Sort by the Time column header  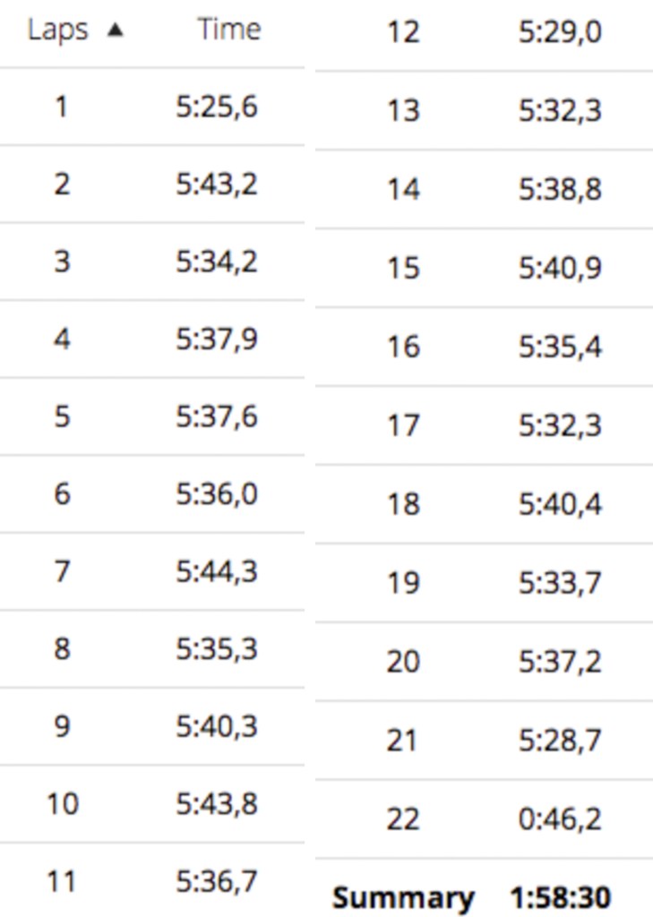[228, 30]
